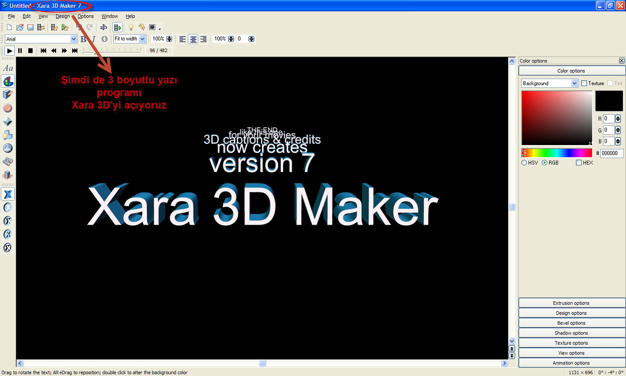Select the View options cylinders icon
This screenshot has width=626, height=376.
(x=8, y=162)
